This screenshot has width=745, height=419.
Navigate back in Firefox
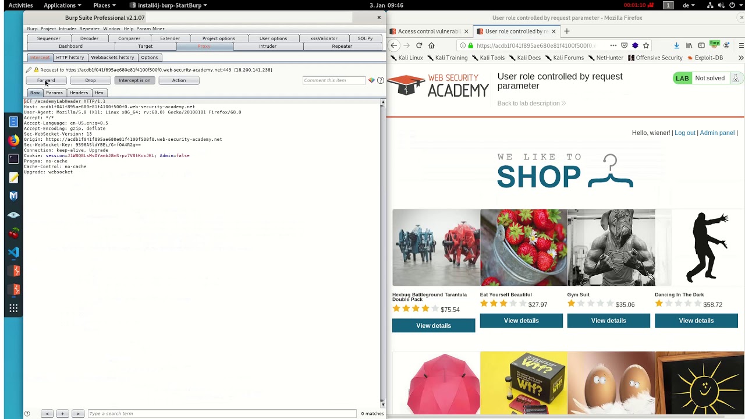click(x=394, y=45)
